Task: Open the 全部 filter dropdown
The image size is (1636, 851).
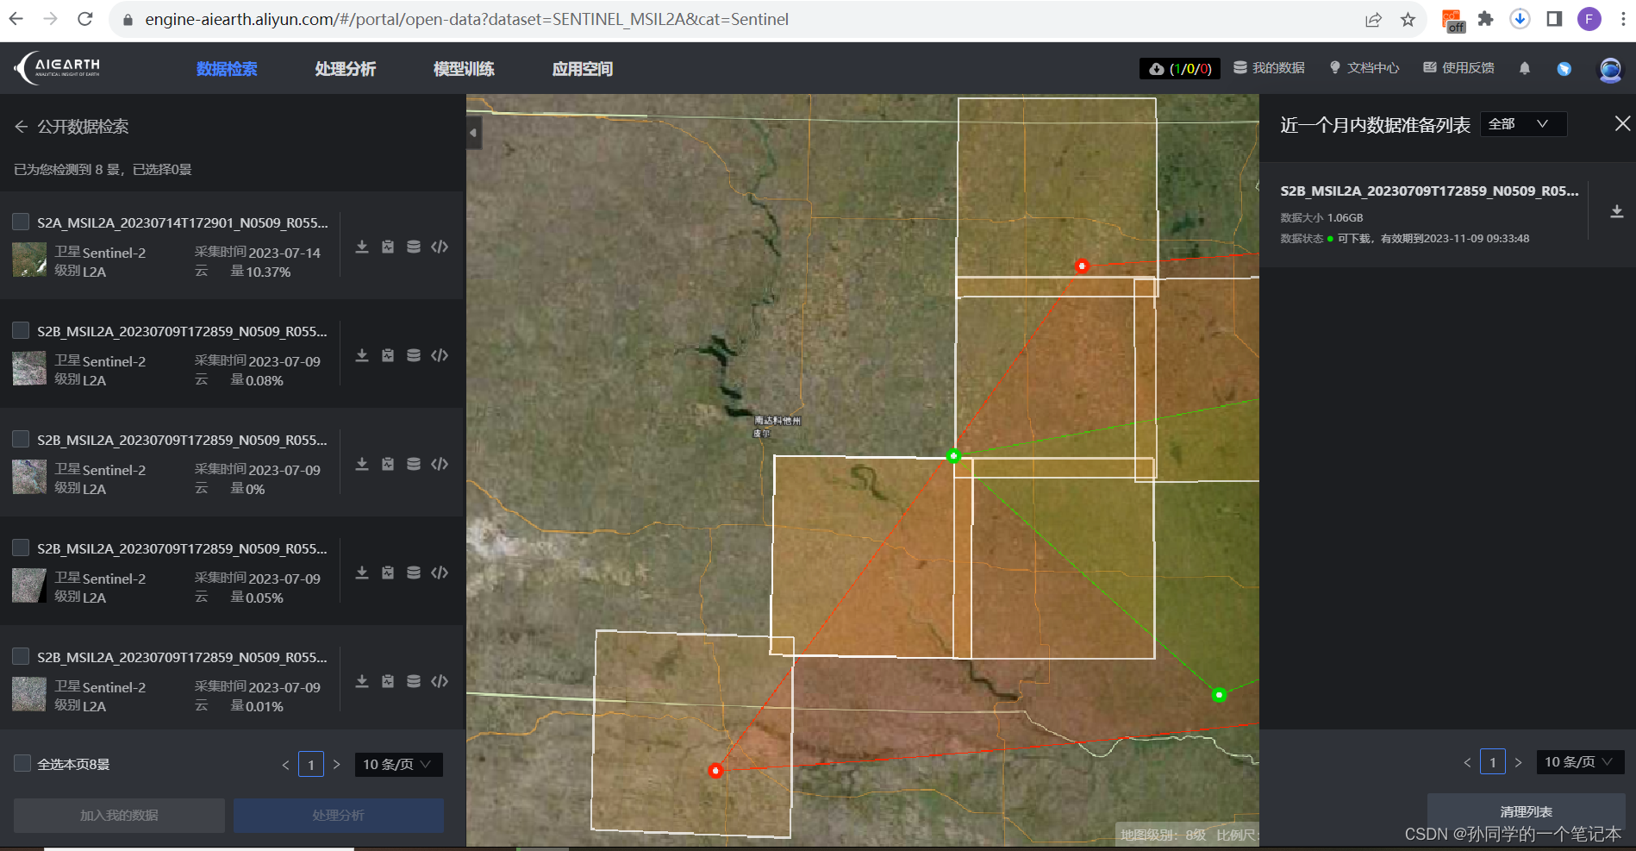Action: tap(1523, 124)
